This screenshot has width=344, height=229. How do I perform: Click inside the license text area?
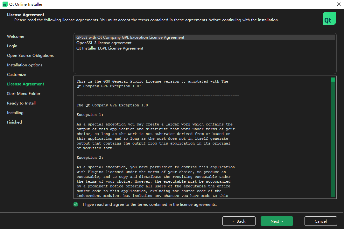tap(200, 137)
